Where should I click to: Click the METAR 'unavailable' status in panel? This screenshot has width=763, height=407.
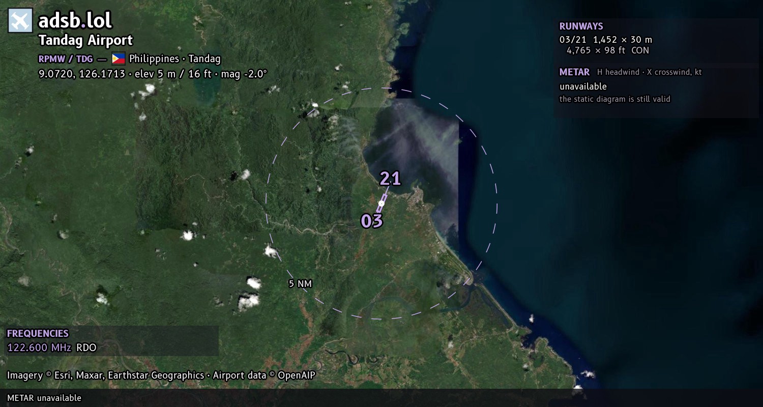click(583, 86)
